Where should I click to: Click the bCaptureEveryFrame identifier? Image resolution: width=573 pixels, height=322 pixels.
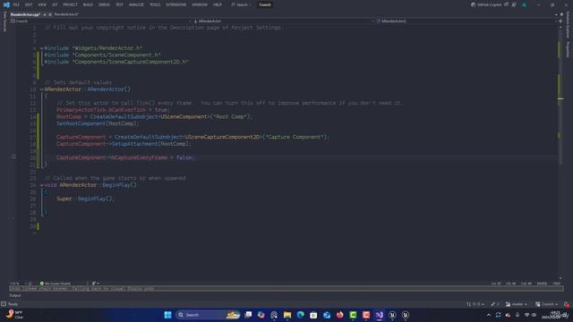[140, 157]
